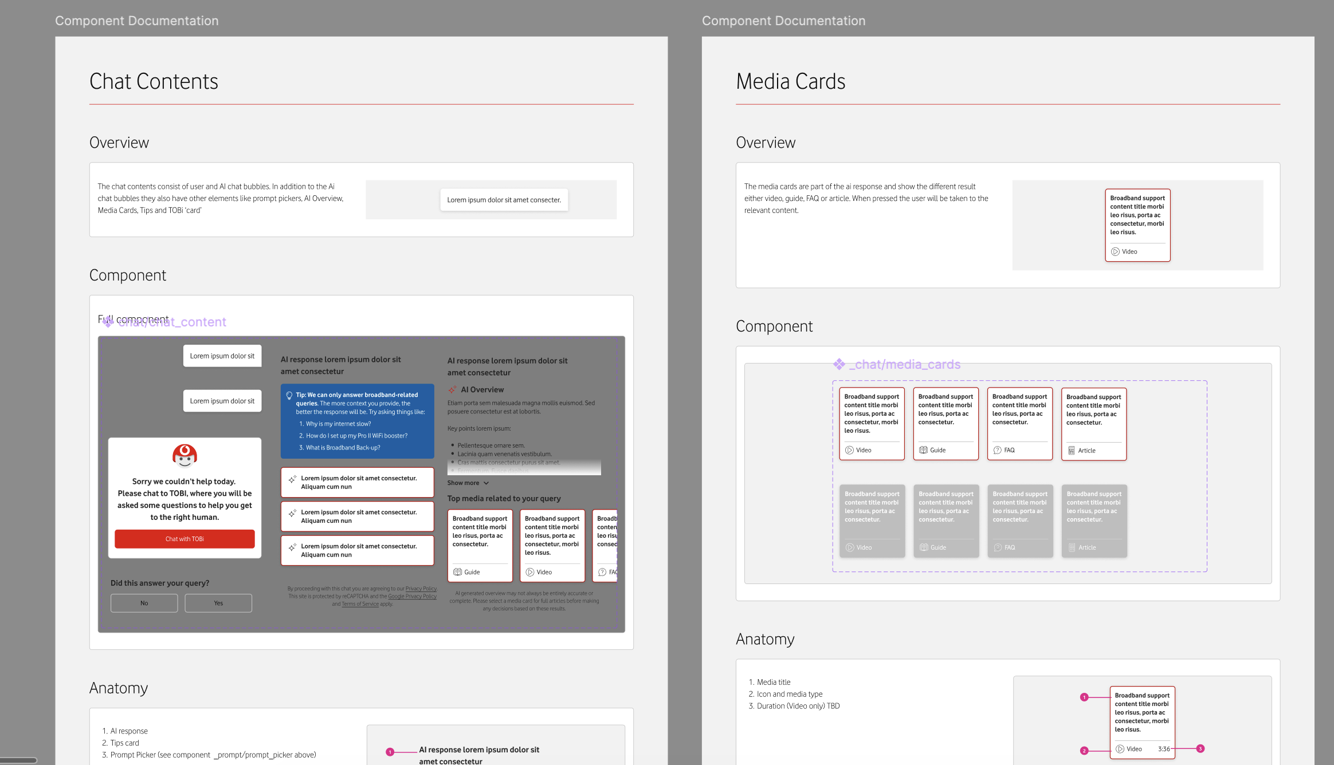Click the No feedback button

[x=144, y=603]
